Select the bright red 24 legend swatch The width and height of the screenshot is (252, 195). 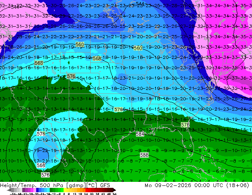pos(87,190)
